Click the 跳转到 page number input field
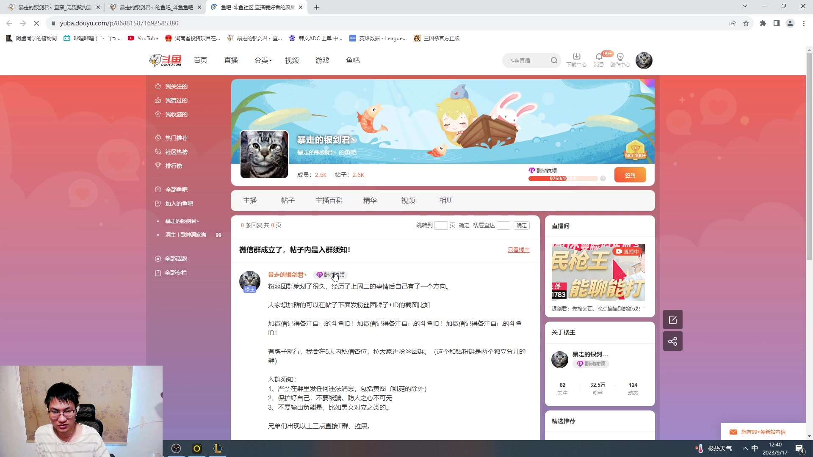 pos(441,226)
